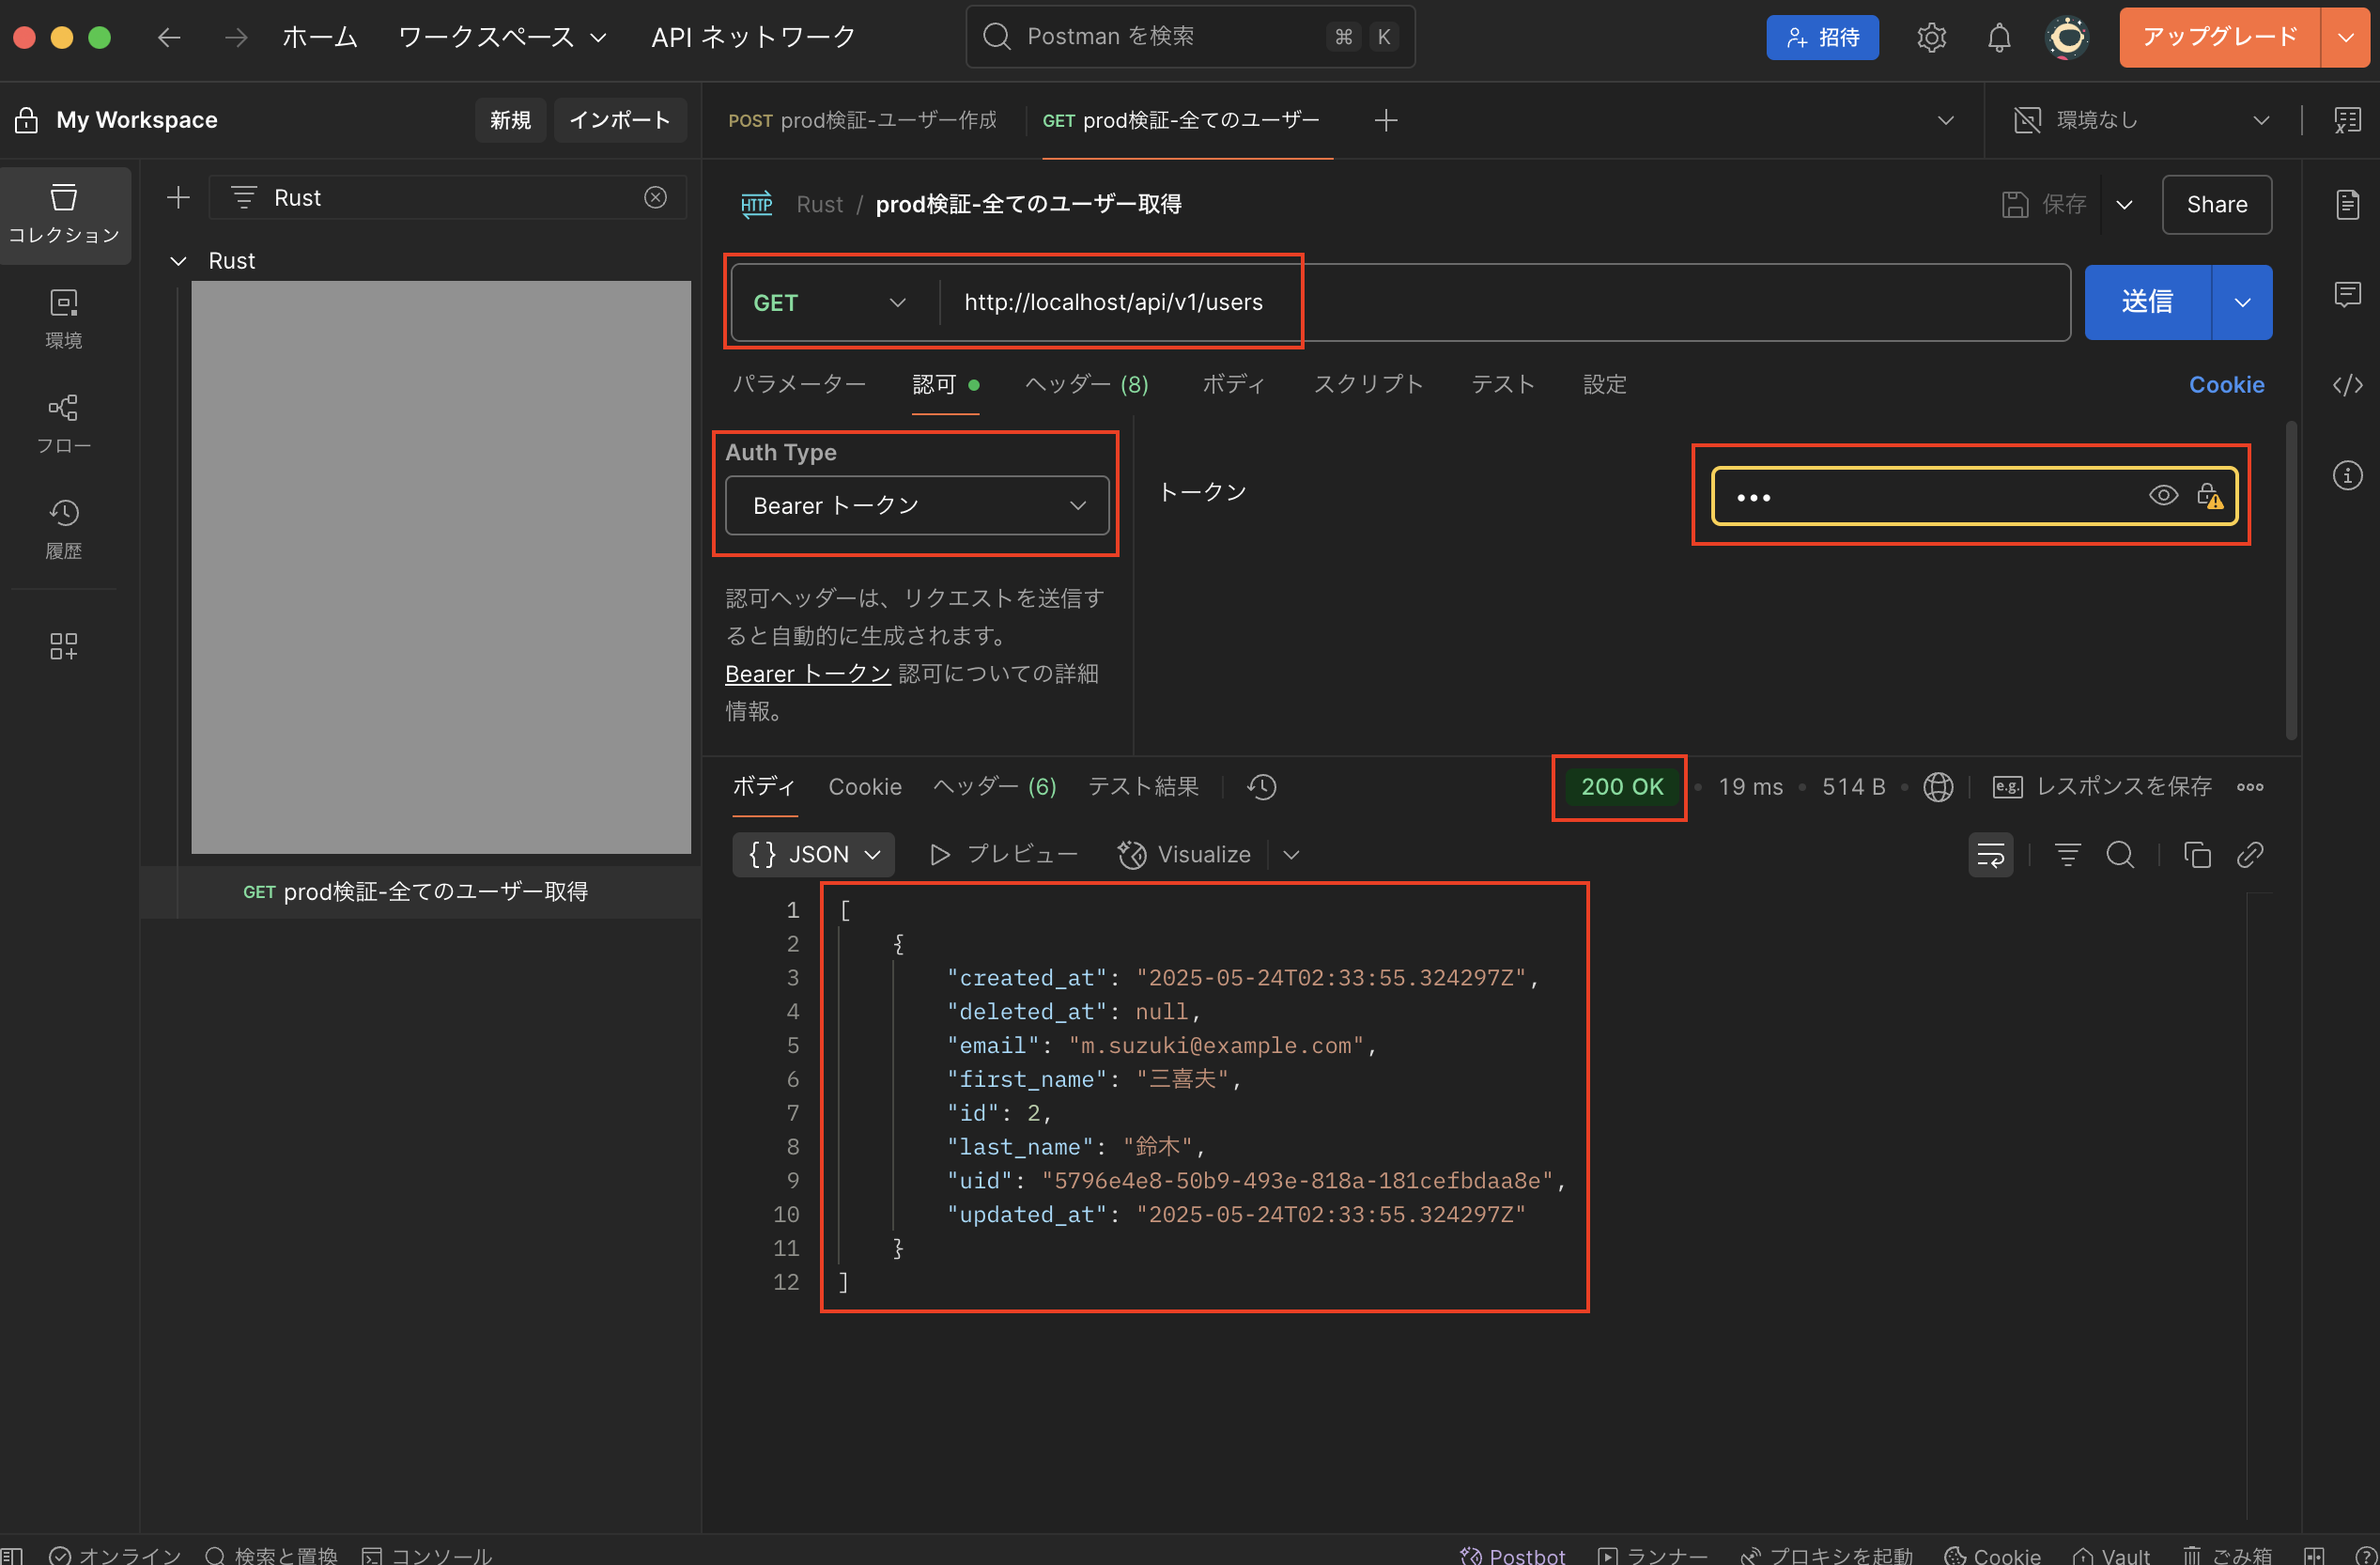Screen dimensions: 2380x1565
Task: Open the response Cookie tab
Action: (864, 787)
